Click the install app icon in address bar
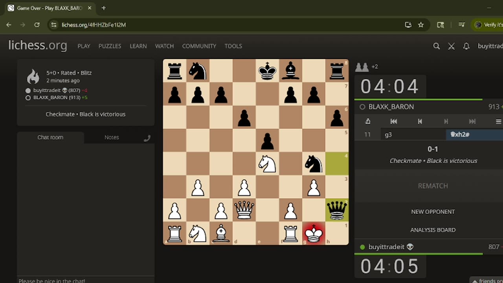The width and height of the screenshot is (503, 283). [x=408, y=25]
